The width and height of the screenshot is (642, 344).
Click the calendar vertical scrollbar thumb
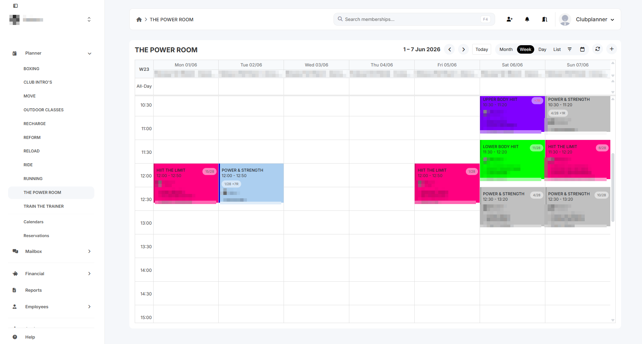click(613, 187)
